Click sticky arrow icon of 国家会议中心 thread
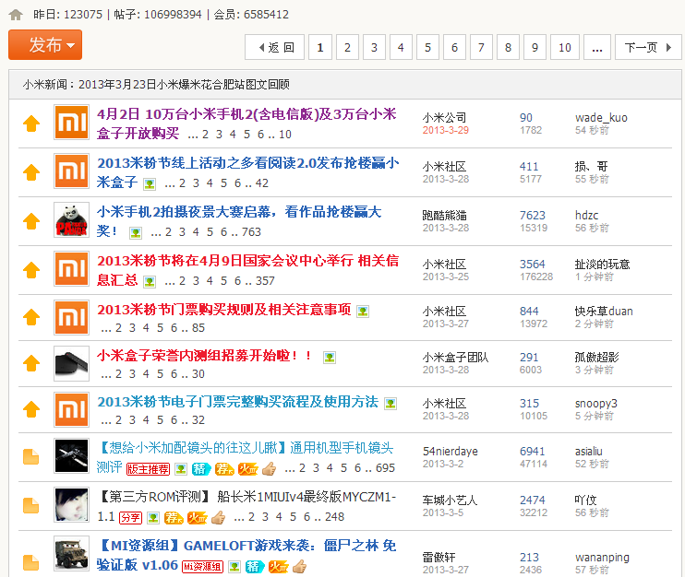This screenshot has width=685, height=577. (x=31, y=270)
